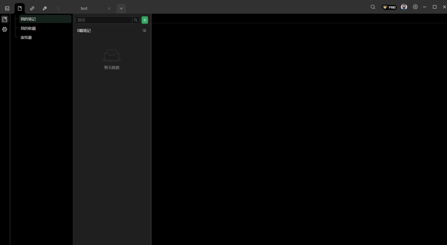This screenshot has height=245, width=447.
Task: Click the 暂无数据 empty message
Action: pos(112,67)
